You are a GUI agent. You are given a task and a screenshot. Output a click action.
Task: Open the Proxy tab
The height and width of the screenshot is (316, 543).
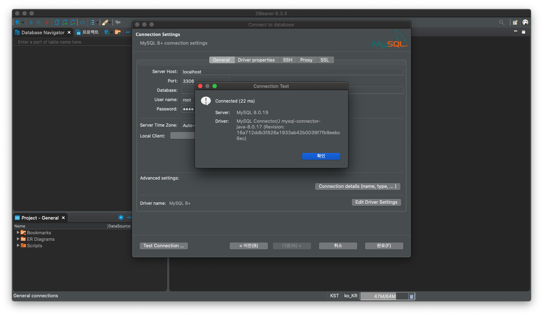pyautogui.click(x=306, y=60)
